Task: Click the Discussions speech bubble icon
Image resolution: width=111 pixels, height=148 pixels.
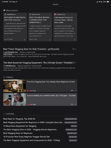Action: coord(4,10)
